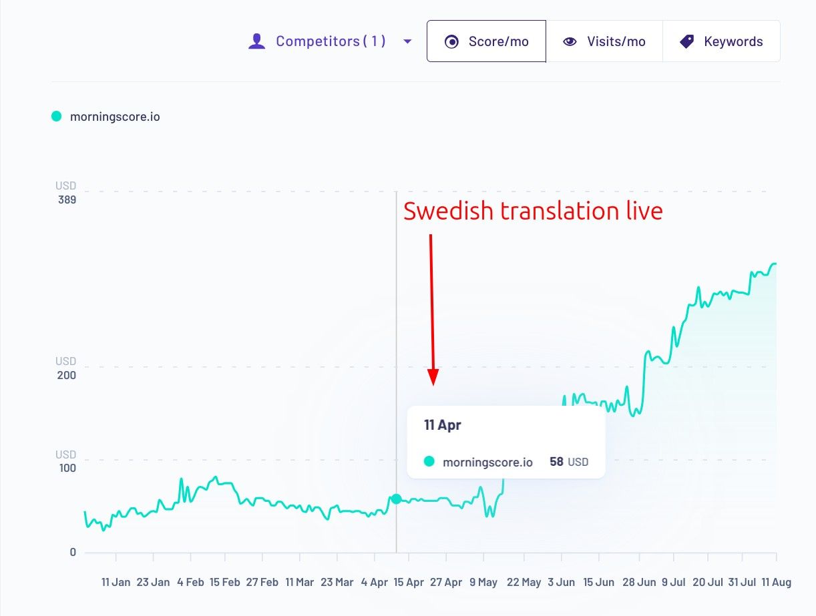Click the 27 Feb date label
816x616 pixels.
click(x=262, y=582)
